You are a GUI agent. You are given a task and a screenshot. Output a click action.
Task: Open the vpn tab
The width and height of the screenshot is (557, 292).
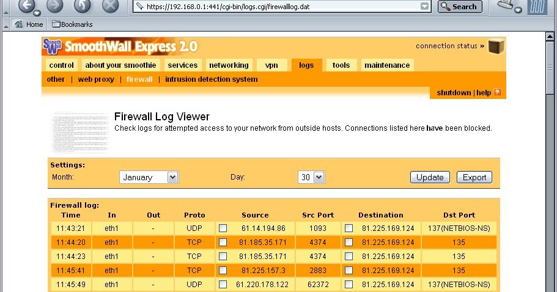[271, 65]
